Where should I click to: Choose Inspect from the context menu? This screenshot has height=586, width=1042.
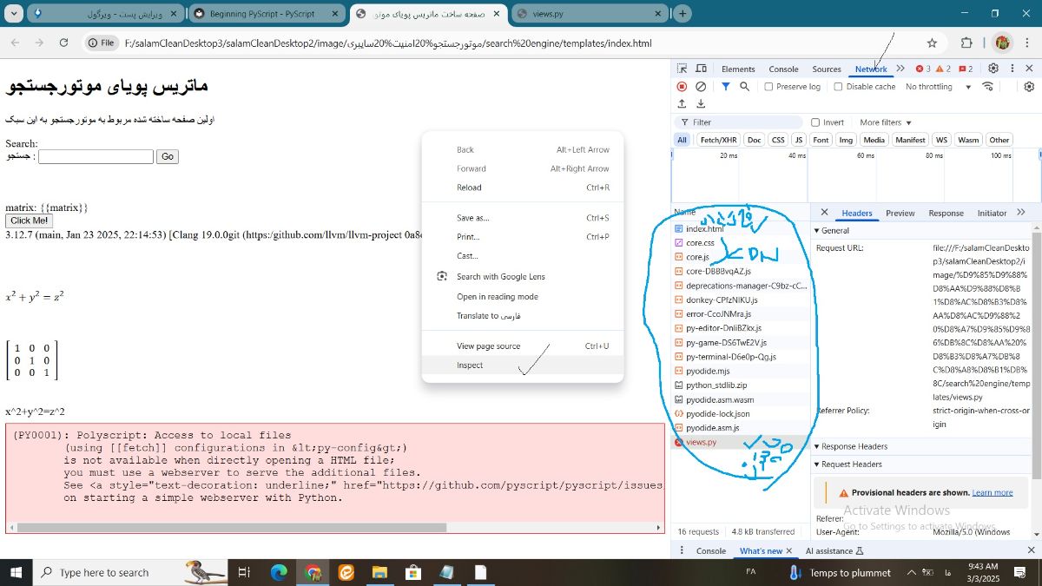pos(469,365)
